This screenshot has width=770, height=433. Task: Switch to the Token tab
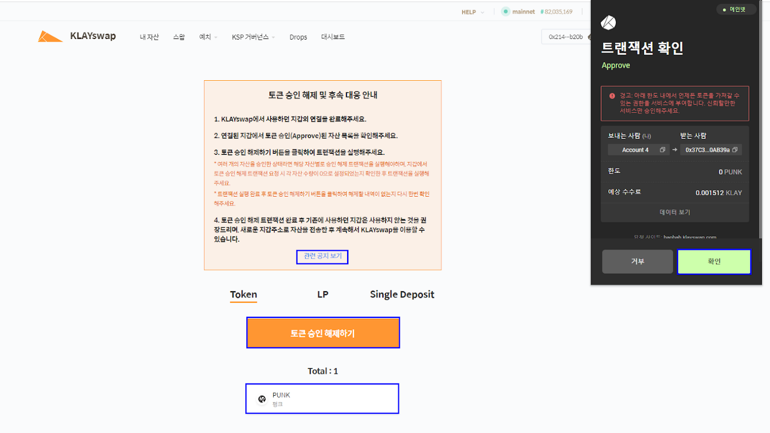[x=244, y=295]
